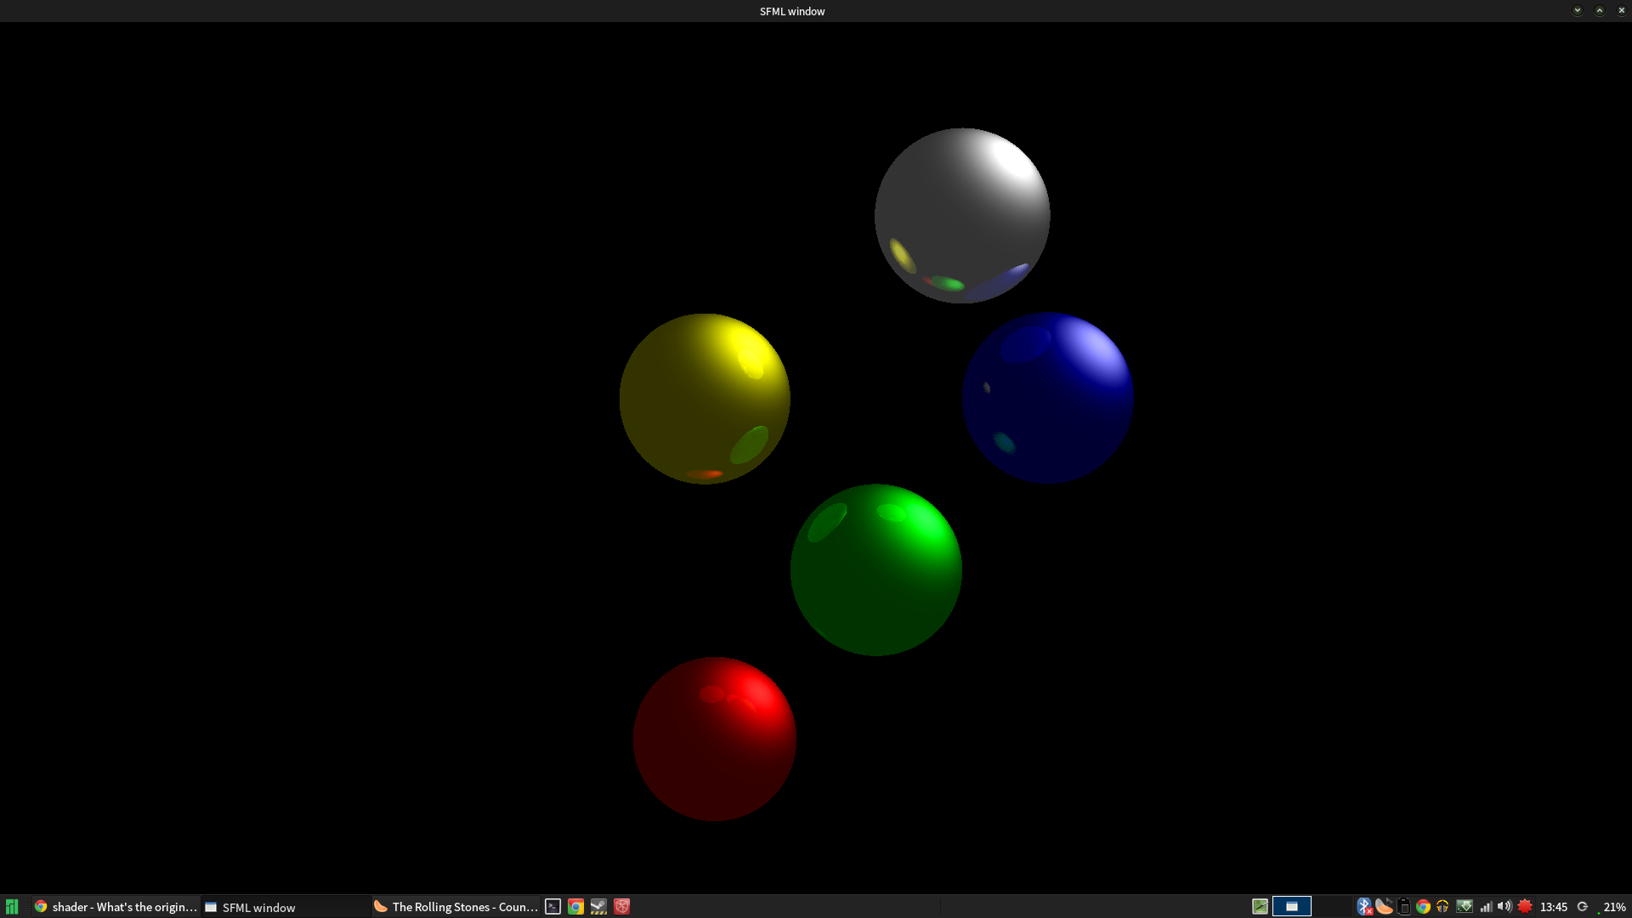Click the Chrome tray icon

[1423, 907]
